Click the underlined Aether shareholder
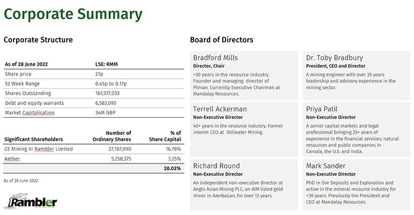Image resolution: width=414 pixels, height=215 pixels. (12, 159)
